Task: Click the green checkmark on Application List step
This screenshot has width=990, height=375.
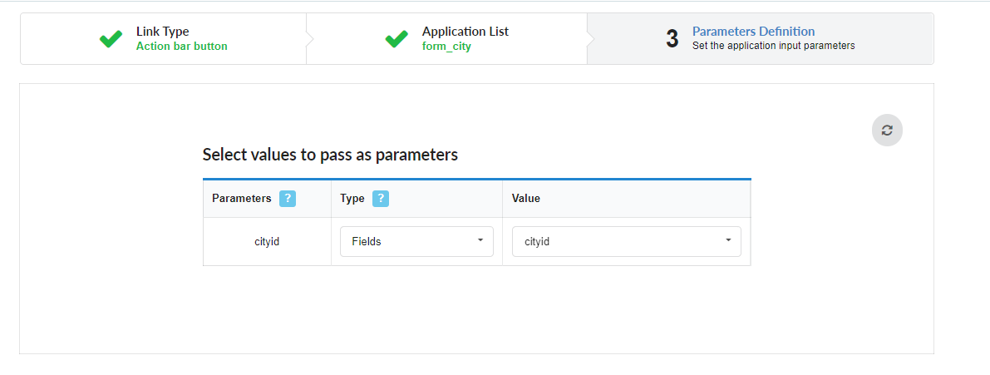Action: click(x=396, y=39)
